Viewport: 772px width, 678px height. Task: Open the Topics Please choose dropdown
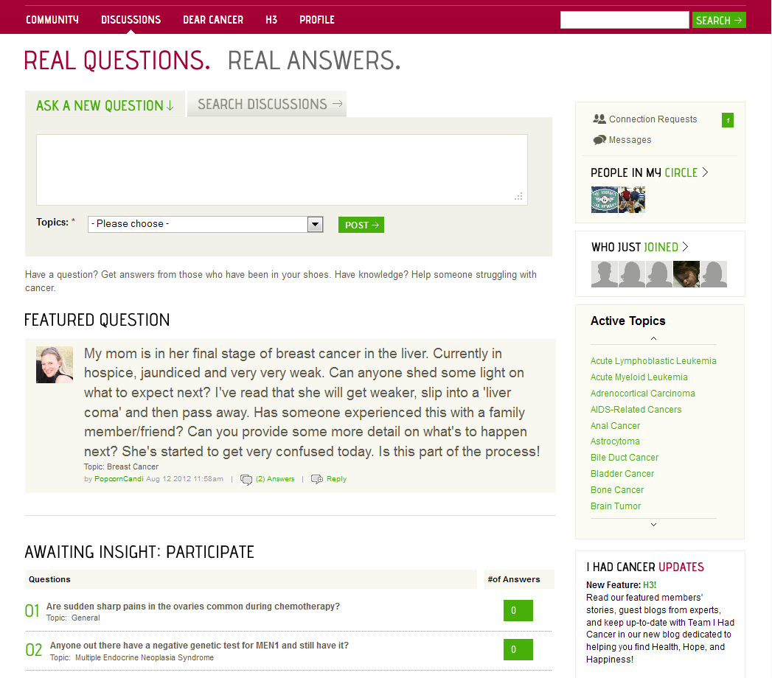(205, 224)
